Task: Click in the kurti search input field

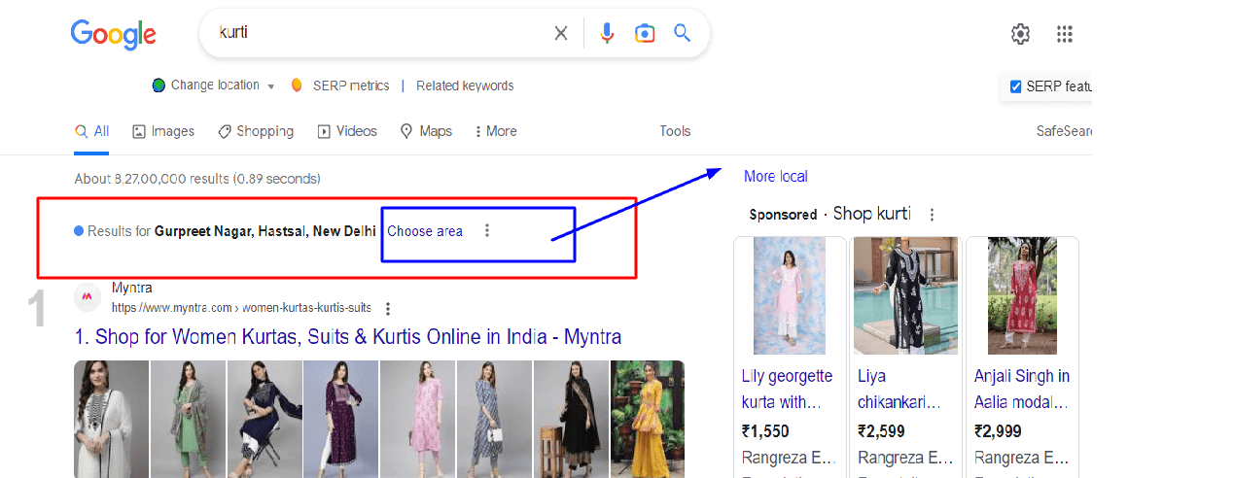Action: pyautogui.click(x=379, y=34)
